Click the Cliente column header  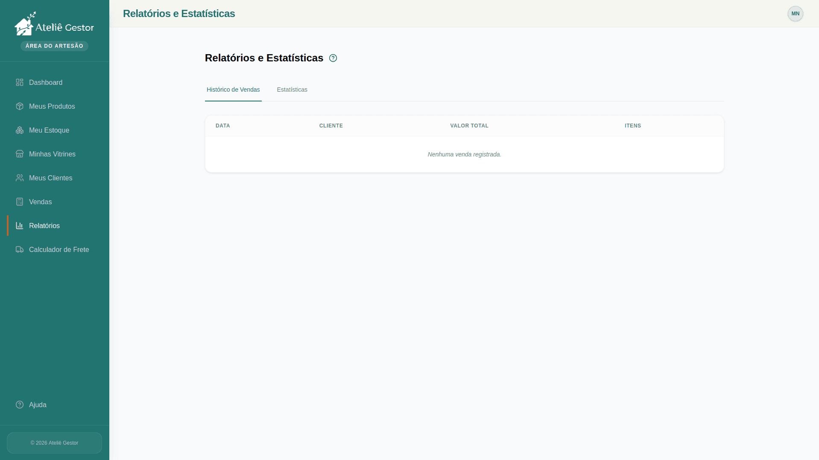(x=331, y=126)
